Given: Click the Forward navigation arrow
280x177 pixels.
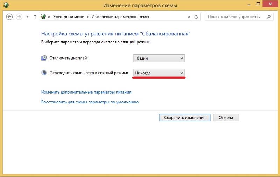Looking at the screenshot, I should click(19, 17).
